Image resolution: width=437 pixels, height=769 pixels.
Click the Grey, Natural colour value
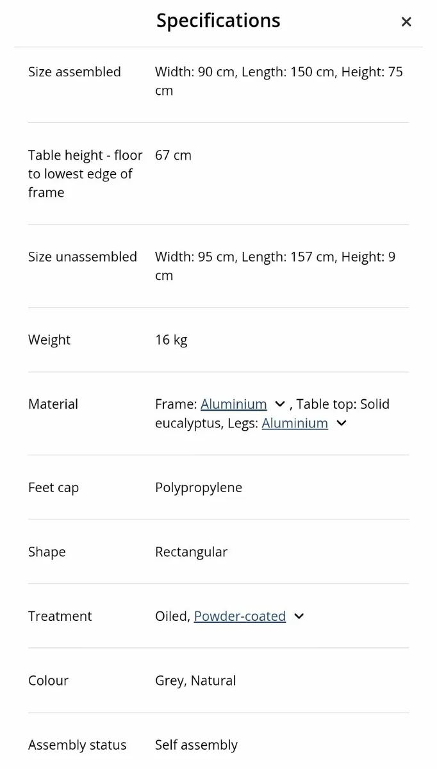point(195,681)
